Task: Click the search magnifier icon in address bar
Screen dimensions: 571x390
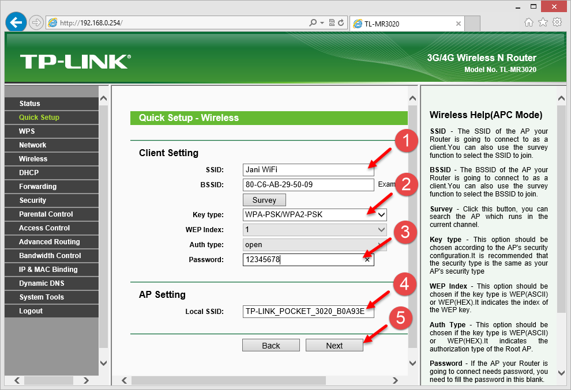Action: coord(313,22)
